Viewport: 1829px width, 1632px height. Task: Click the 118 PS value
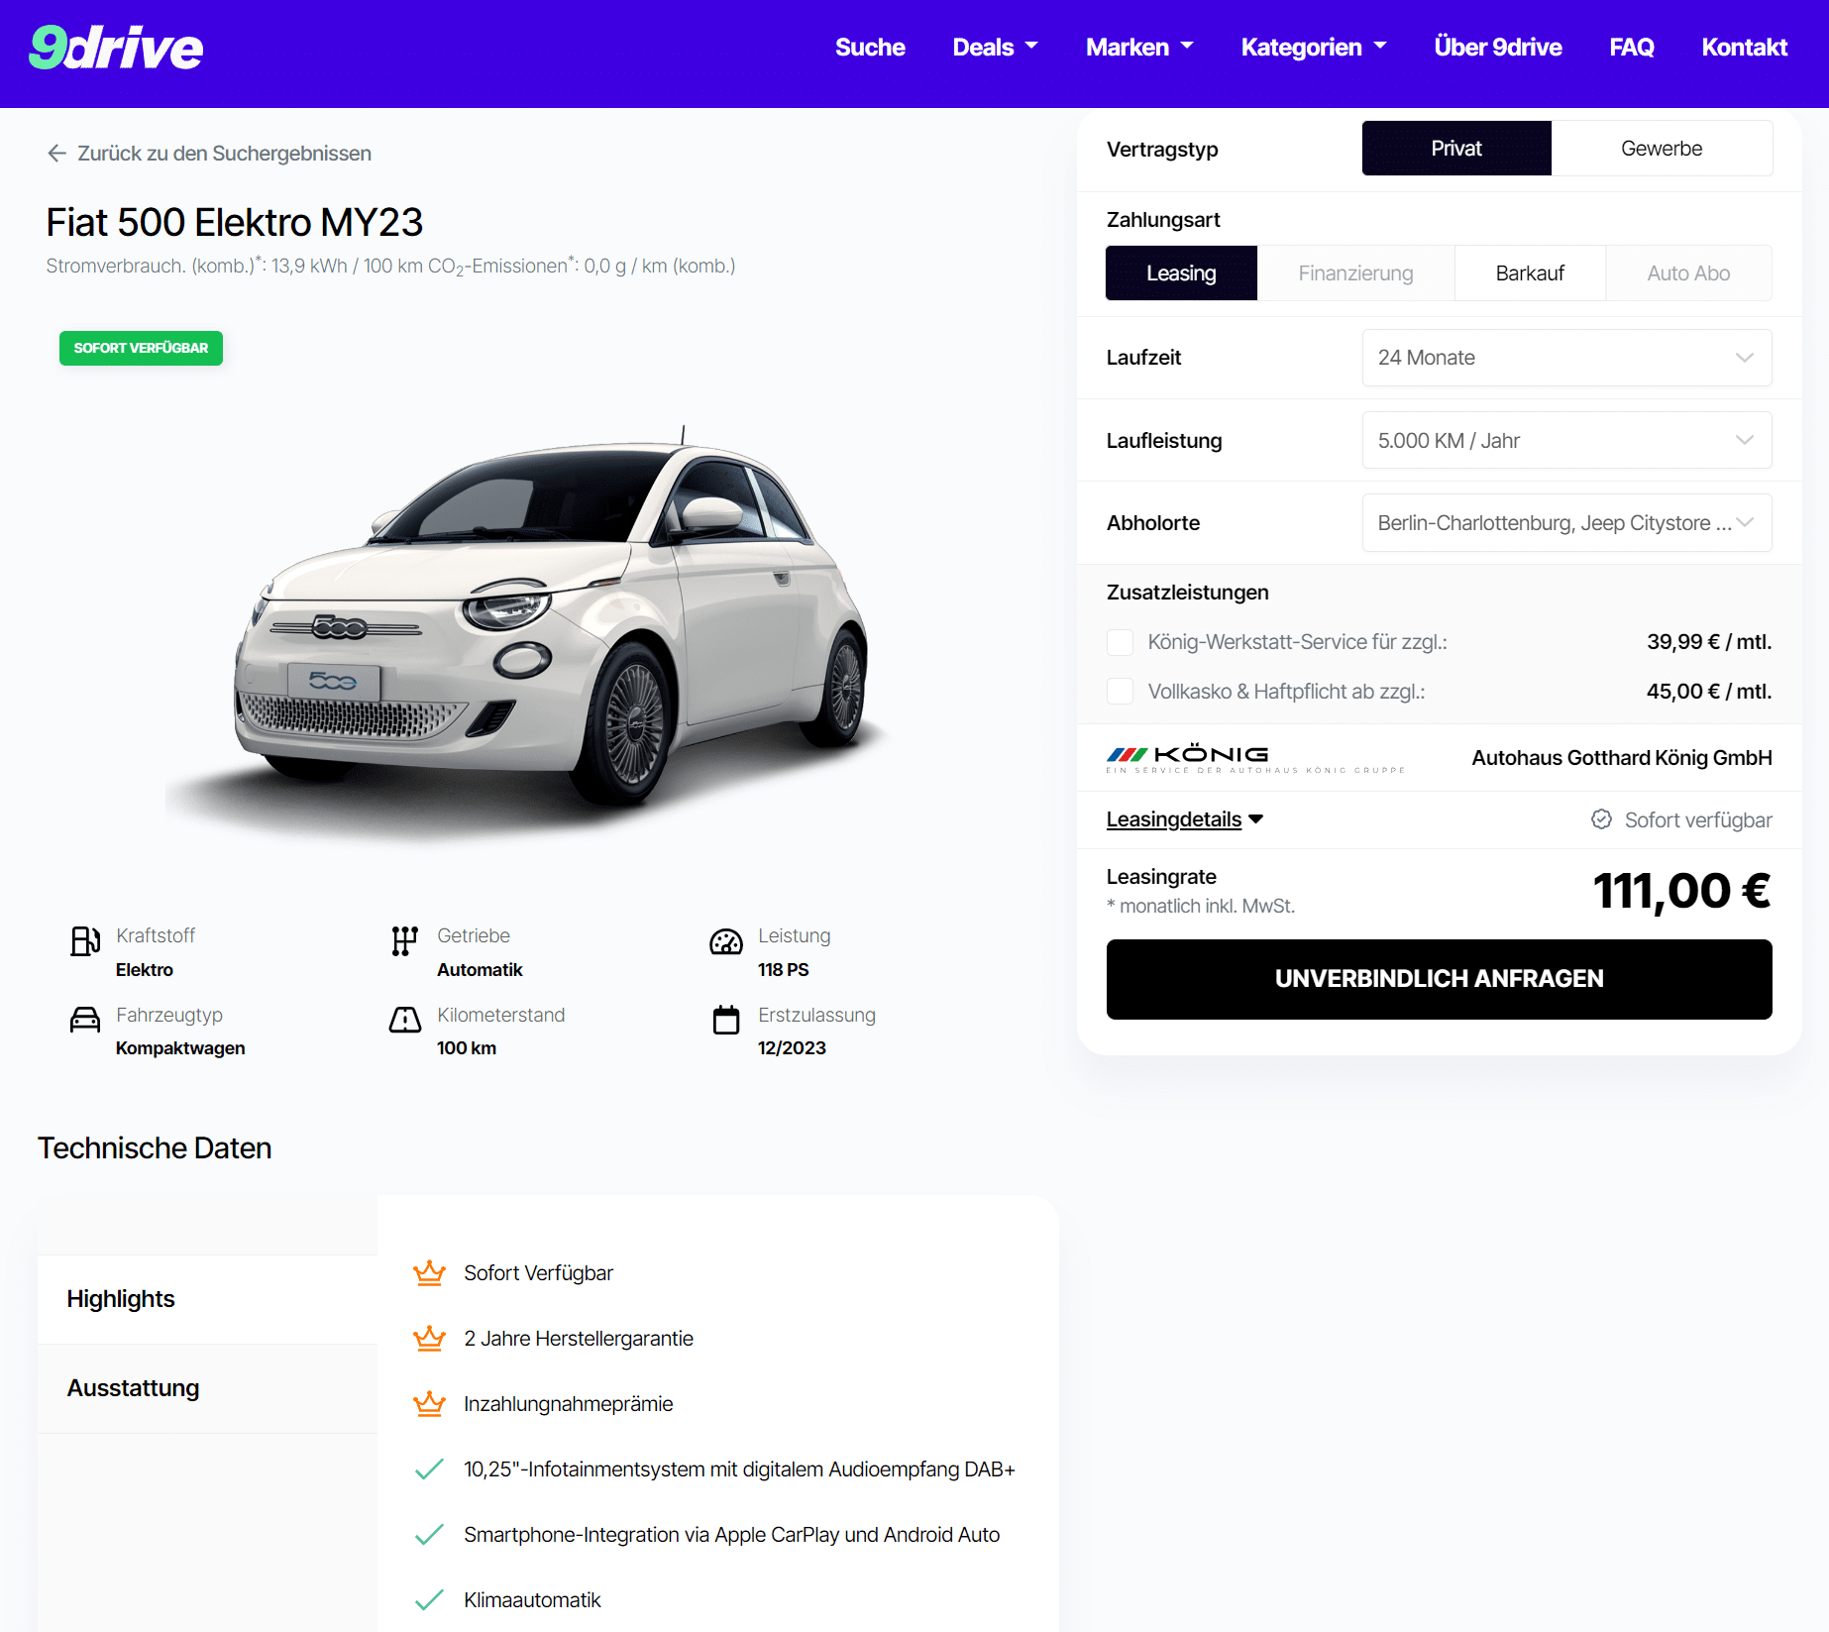pos(783,970)
